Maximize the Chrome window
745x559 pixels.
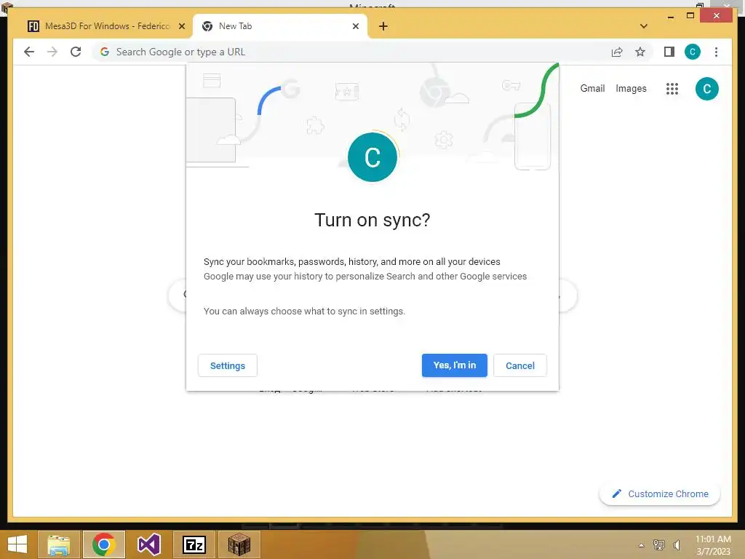[x=690, y=16]
